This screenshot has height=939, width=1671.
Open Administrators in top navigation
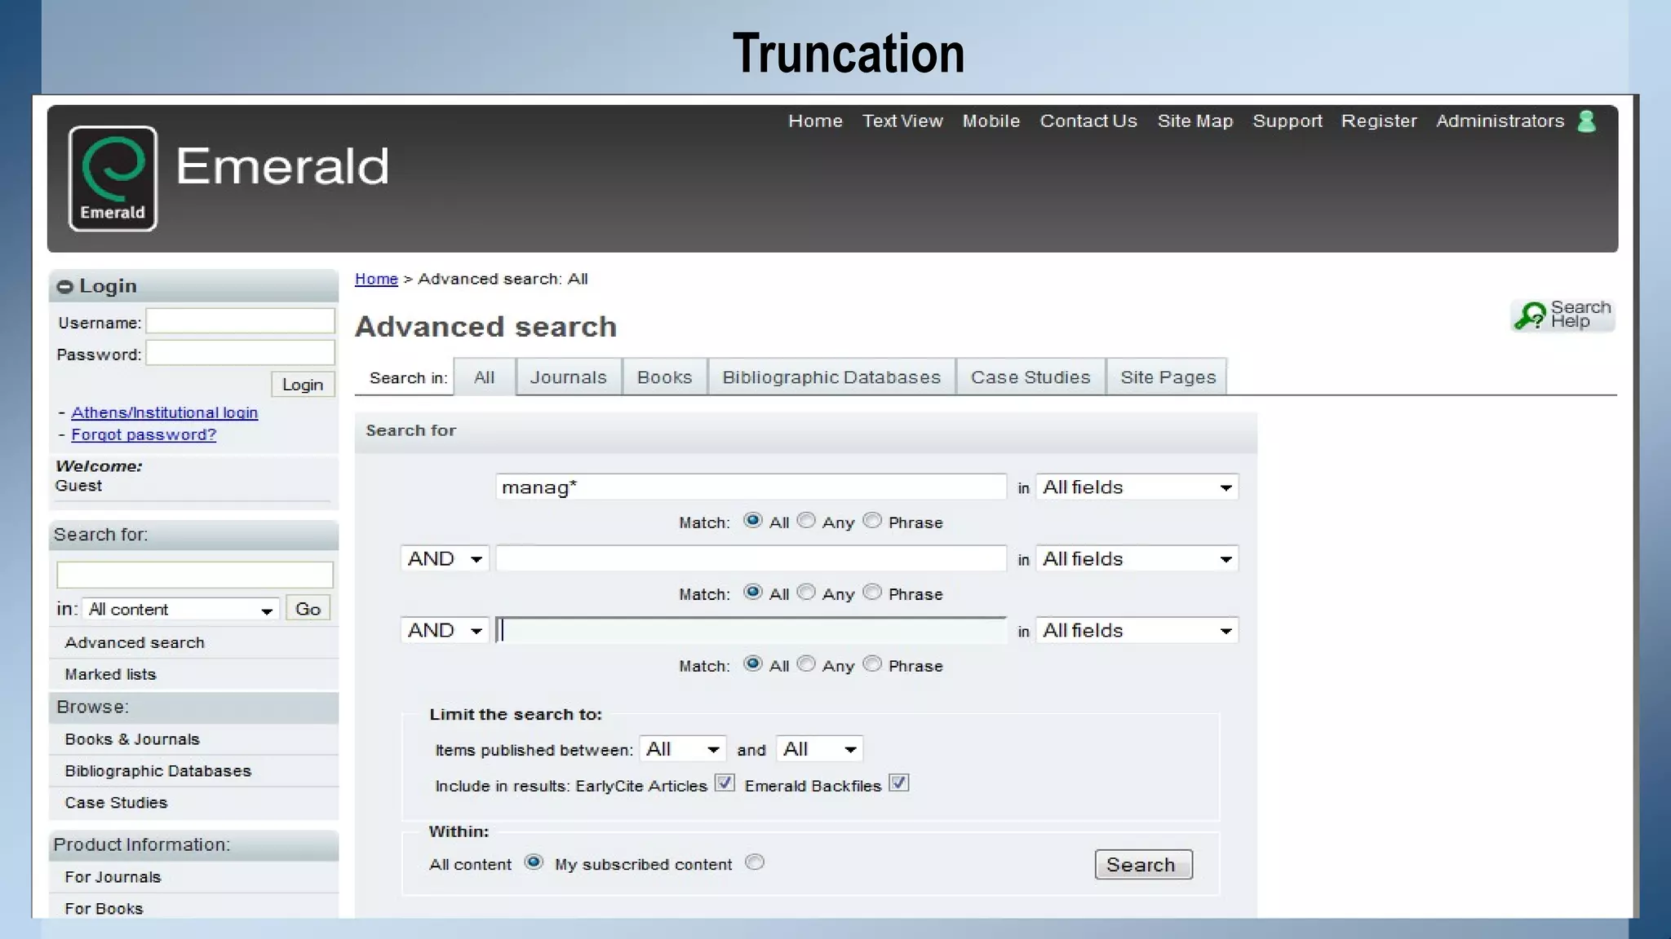[1500, 121]
